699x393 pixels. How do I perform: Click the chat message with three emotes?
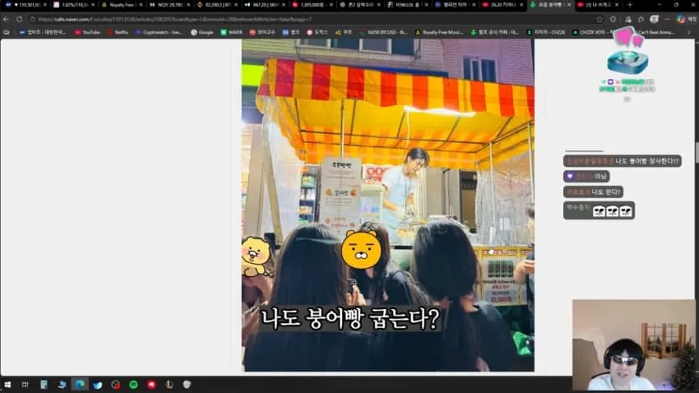click(x=599, y=210)
